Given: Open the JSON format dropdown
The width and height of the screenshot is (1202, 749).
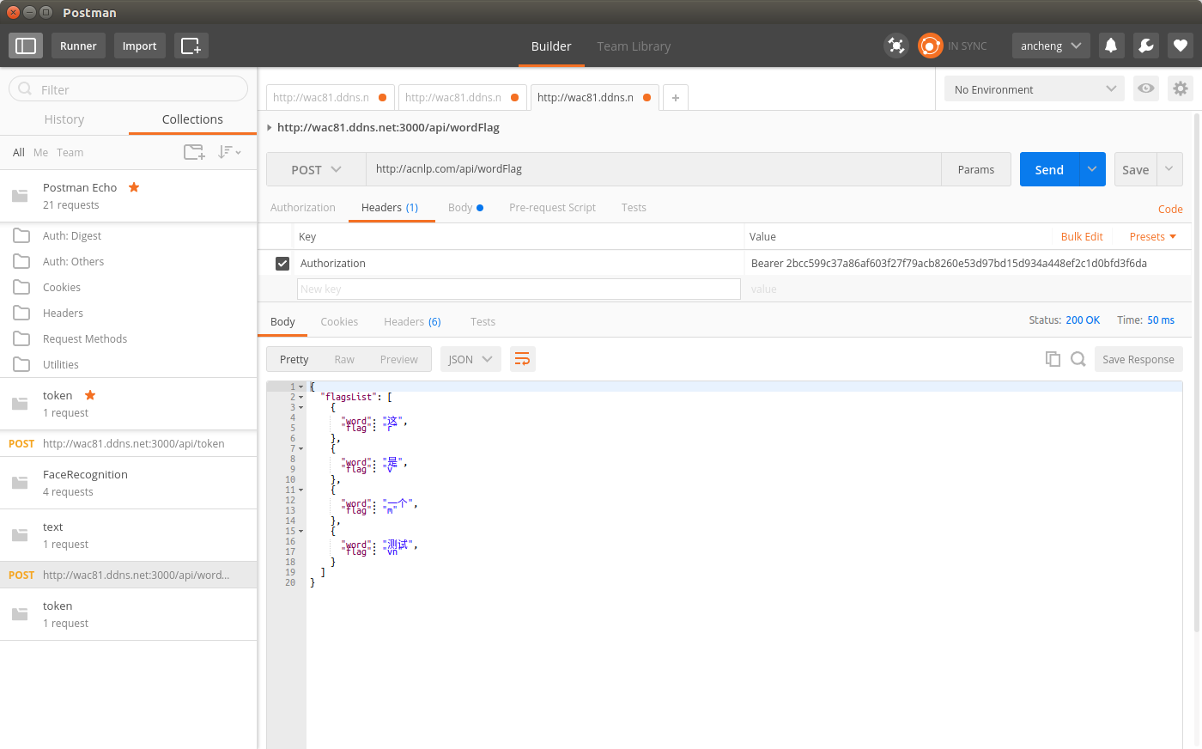Looking at the screenshot, I should [x=470, y=359].
